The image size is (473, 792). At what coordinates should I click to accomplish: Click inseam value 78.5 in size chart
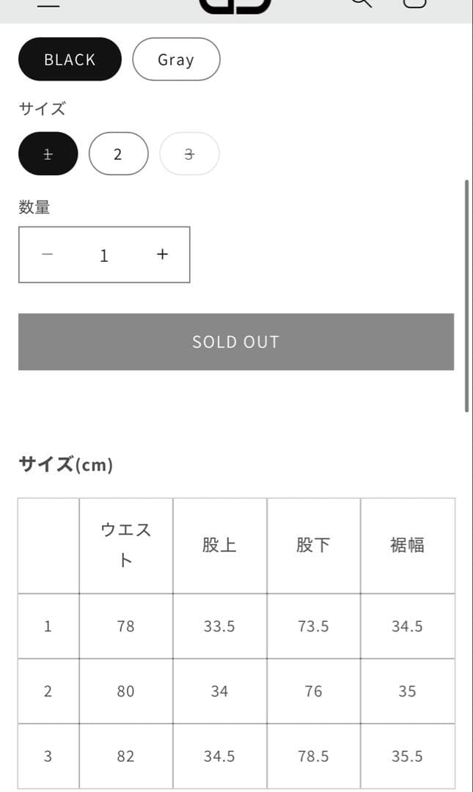[313, 756]
